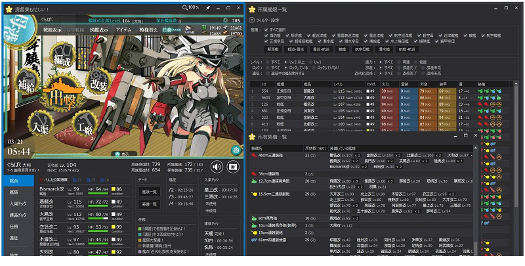Click the zoom magnifier showing 100%
This screenshot has height=266, width=525.
click(x=190, y=7)
